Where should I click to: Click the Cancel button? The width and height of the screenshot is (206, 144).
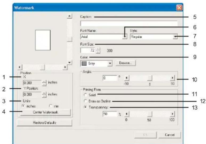pos(169,135)
